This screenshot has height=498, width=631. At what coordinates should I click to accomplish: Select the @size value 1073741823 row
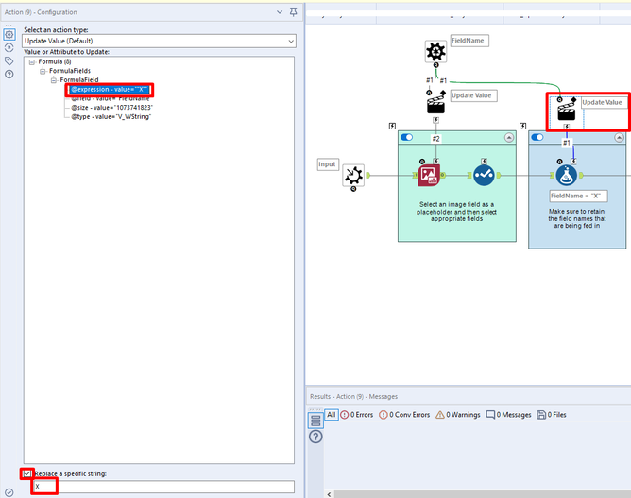coord(111,108)
